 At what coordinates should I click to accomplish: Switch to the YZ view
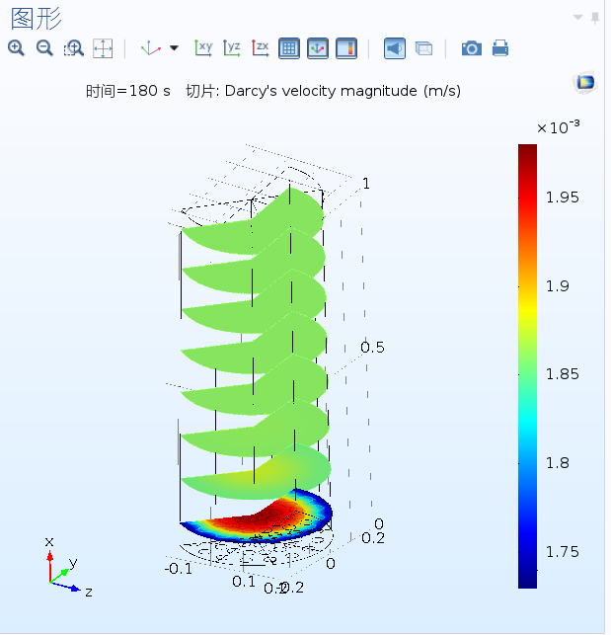pyautogui.click(x=232, y=48)
